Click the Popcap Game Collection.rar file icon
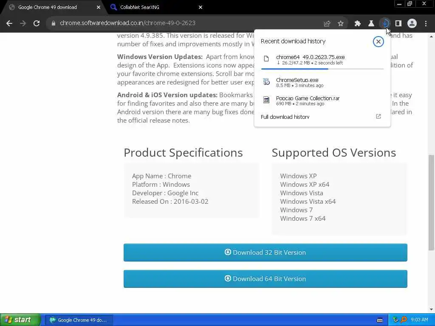This screenshot has width=435, height=326. pyautogui.click(x=266, y=100)
